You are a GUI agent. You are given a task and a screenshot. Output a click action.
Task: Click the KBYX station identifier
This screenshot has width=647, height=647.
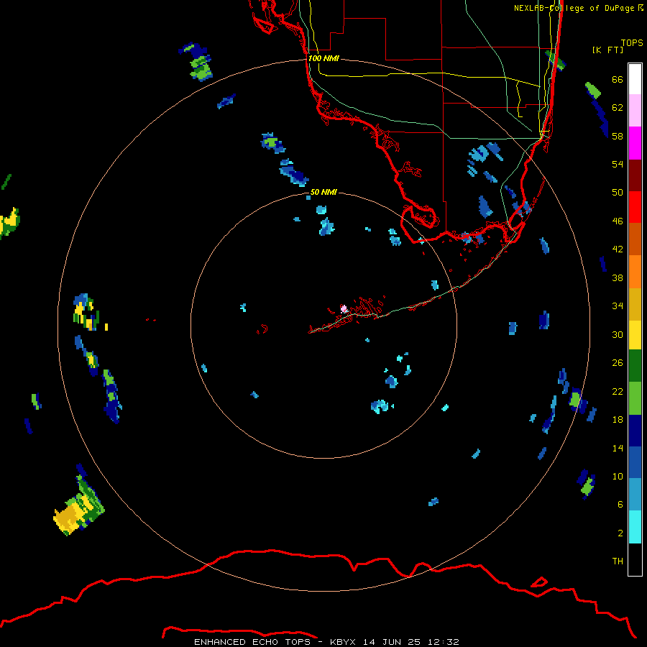point(342,642)
